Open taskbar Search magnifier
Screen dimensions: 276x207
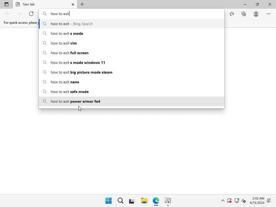tap(120, 201)
